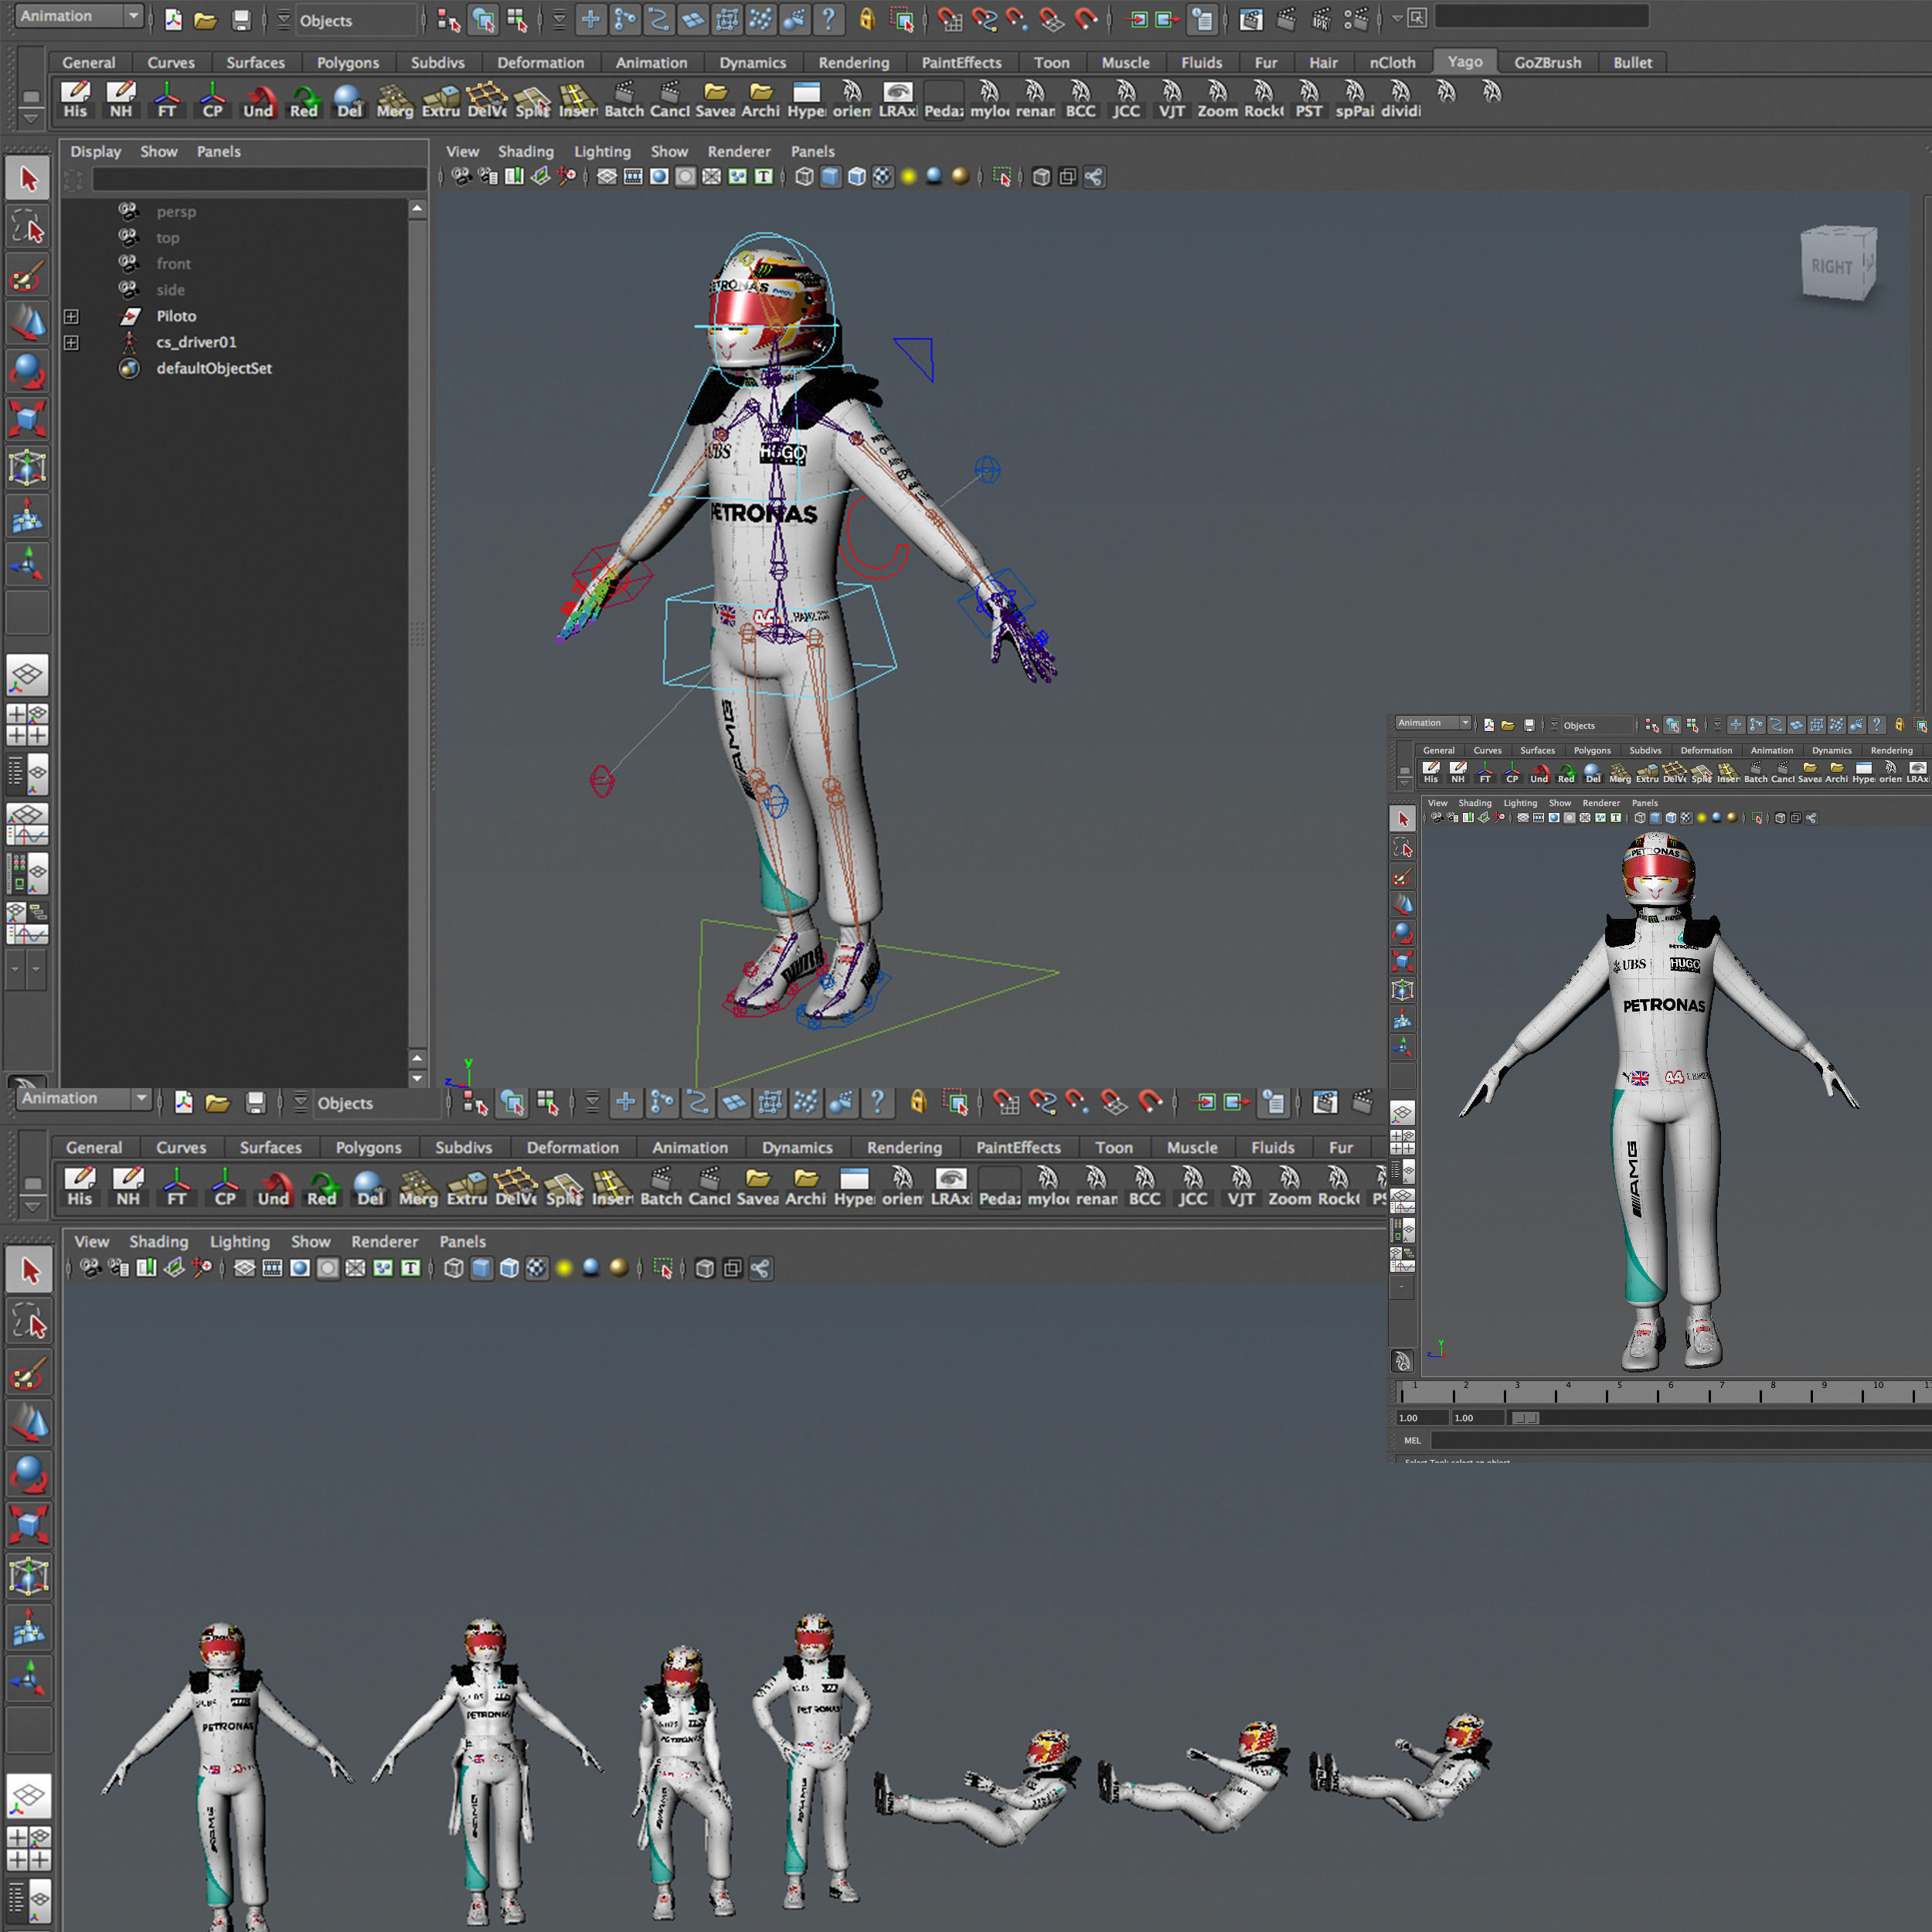Image resolution: width=1932 pixels, height=1932 pixels.
Task: Toggle film gate in top viewport panel toolbar
Action: coord(632,177)
